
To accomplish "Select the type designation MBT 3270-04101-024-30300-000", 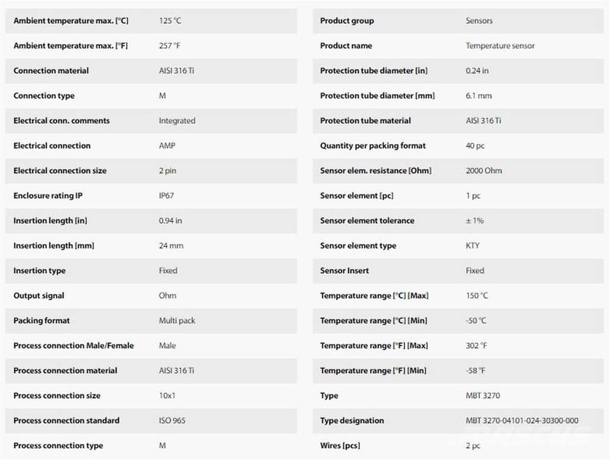I will [x=522, y=421].
